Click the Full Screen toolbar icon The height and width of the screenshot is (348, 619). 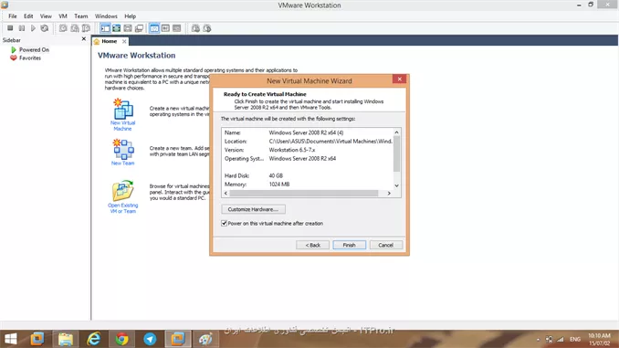pos(117,28)
